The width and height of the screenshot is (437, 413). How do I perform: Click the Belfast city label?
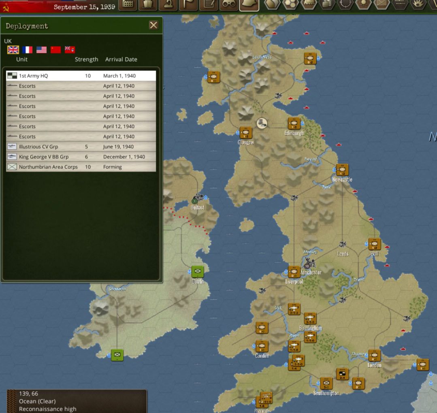click(x=197, y=207)
